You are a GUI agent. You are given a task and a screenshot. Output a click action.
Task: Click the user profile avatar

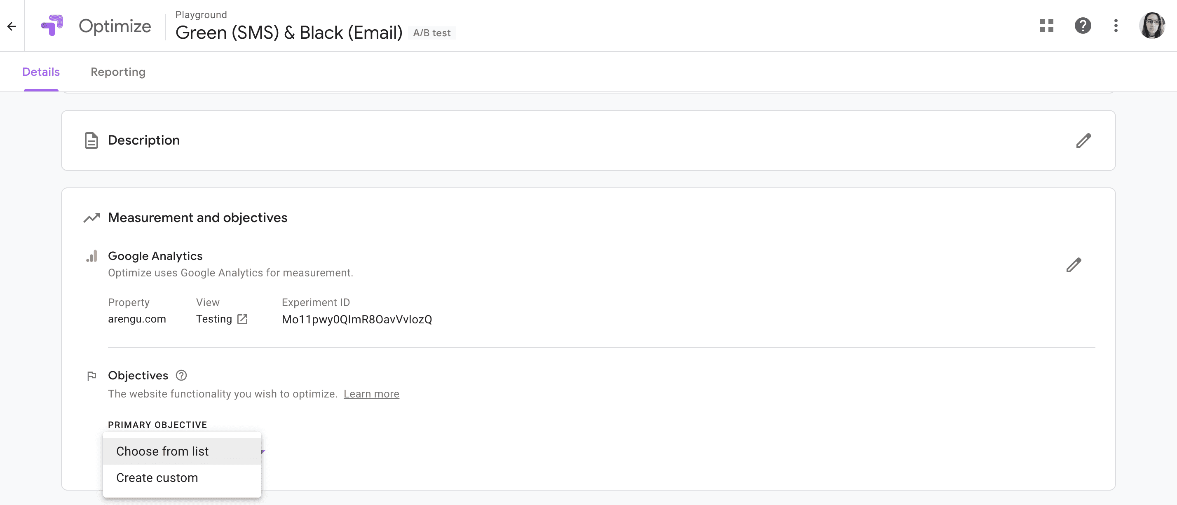tap(1151, 26)
